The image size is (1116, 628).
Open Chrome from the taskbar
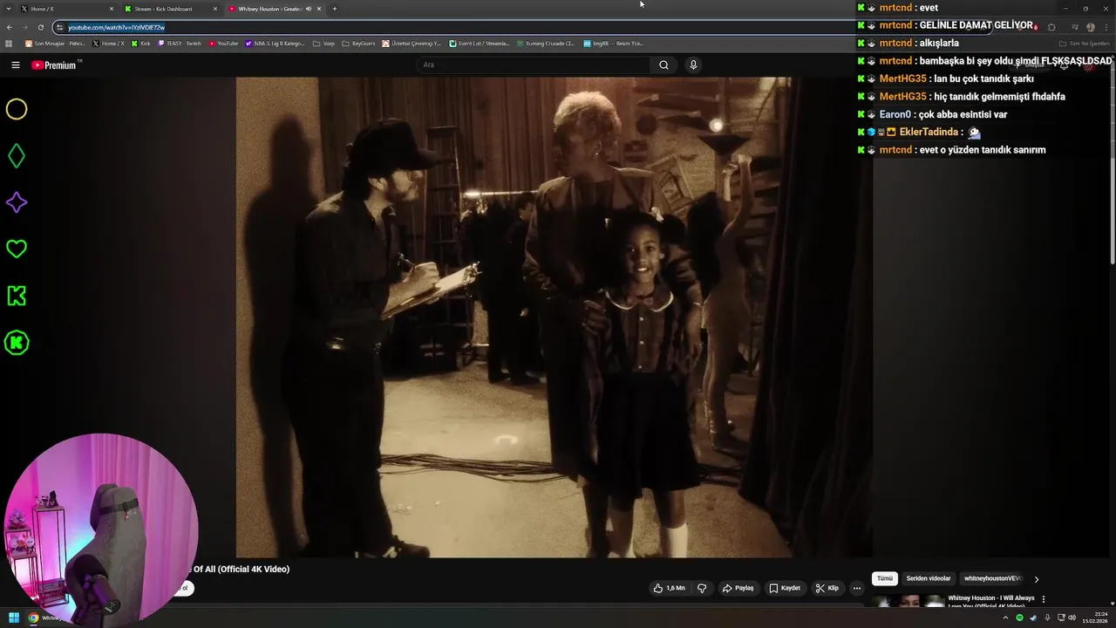(34, 618)
